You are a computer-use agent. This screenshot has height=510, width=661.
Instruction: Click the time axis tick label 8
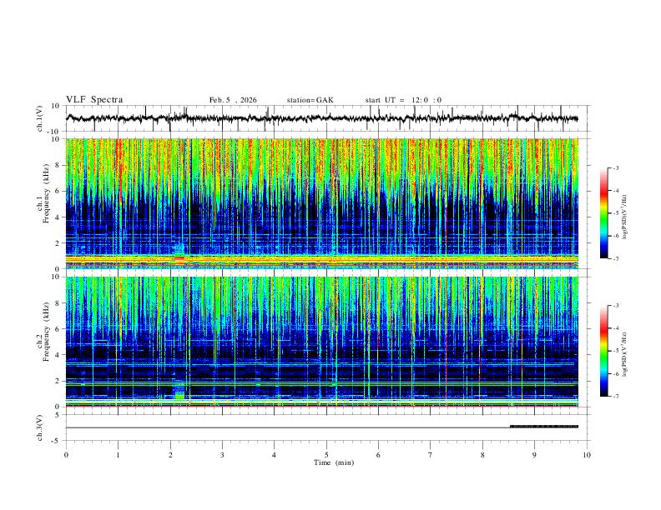coord(482,455)
